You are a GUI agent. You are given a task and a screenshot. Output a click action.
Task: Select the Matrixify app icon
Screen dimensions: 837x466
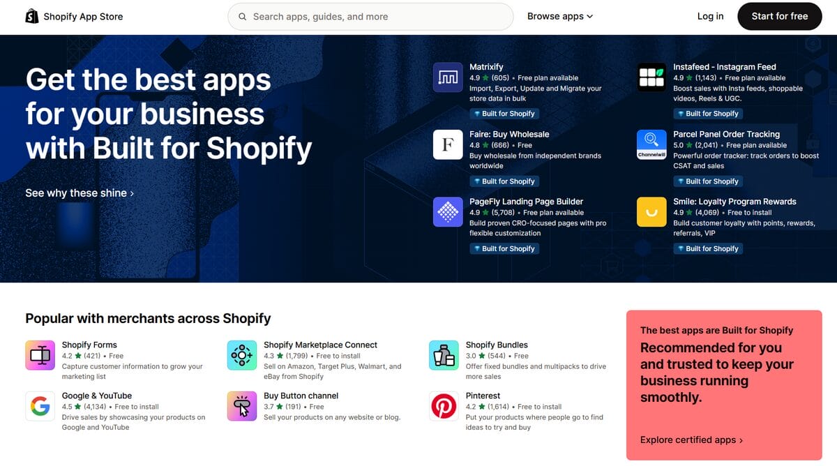(447, 77)
